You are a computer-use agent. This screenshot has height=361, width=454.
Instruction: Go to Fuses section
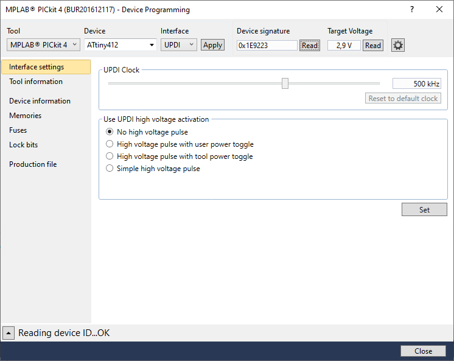(x=18, y=130)
